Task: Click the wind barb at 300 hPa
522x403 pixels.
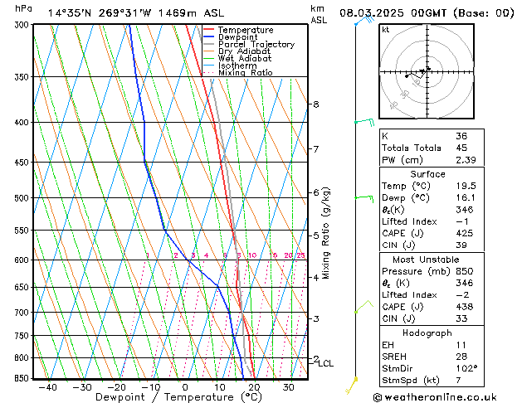Action: click(361, 22)
